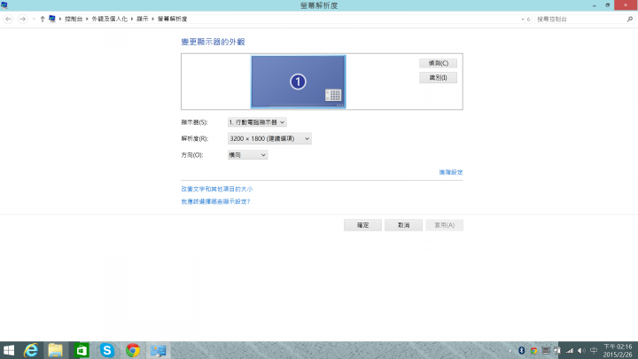This screenshot has height=359, width=638.
Task: Open 我應該選擇哪些顯示設定? help link
Action: coord(215,201)
